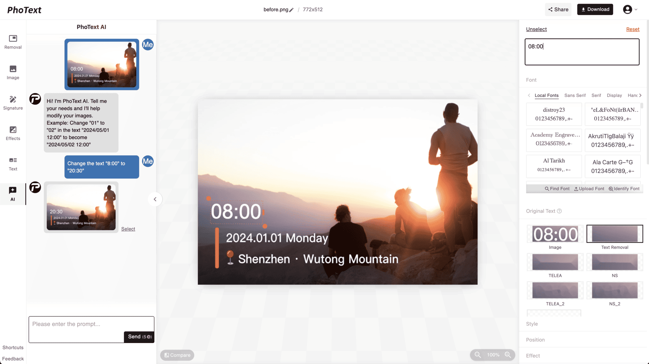Switch to the Serif fonts tab

[596, 95]
